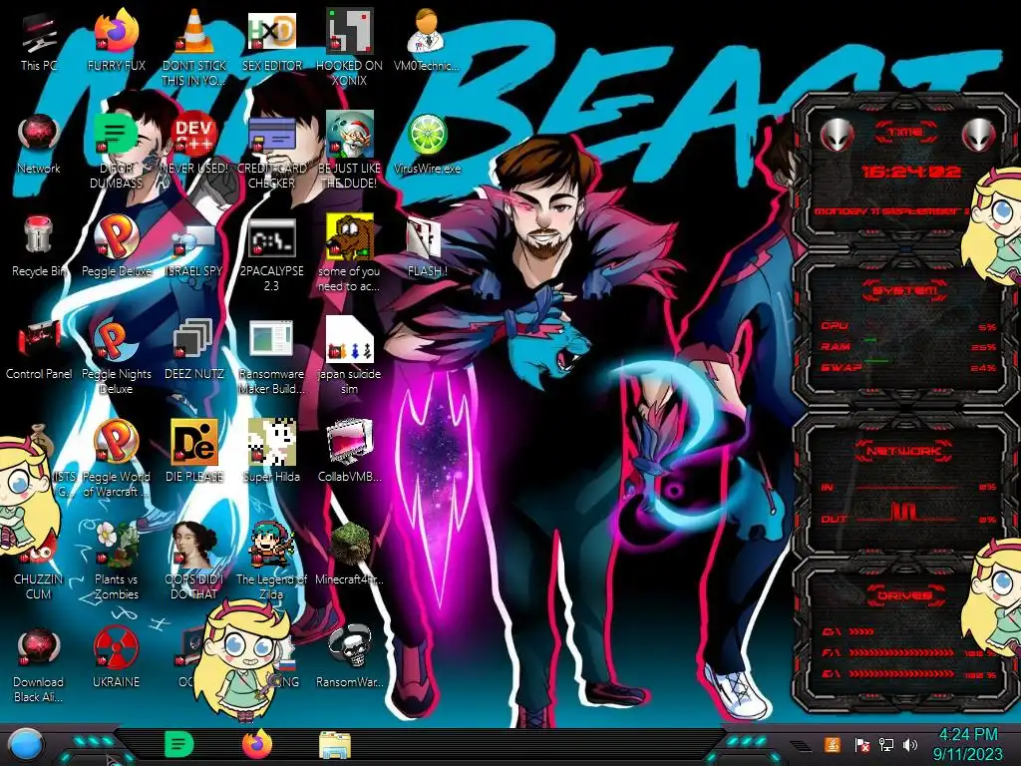This screenshot has height=766, width=1021.
Task: Launch Plants vs Zombies
Action: pos(117,562)
